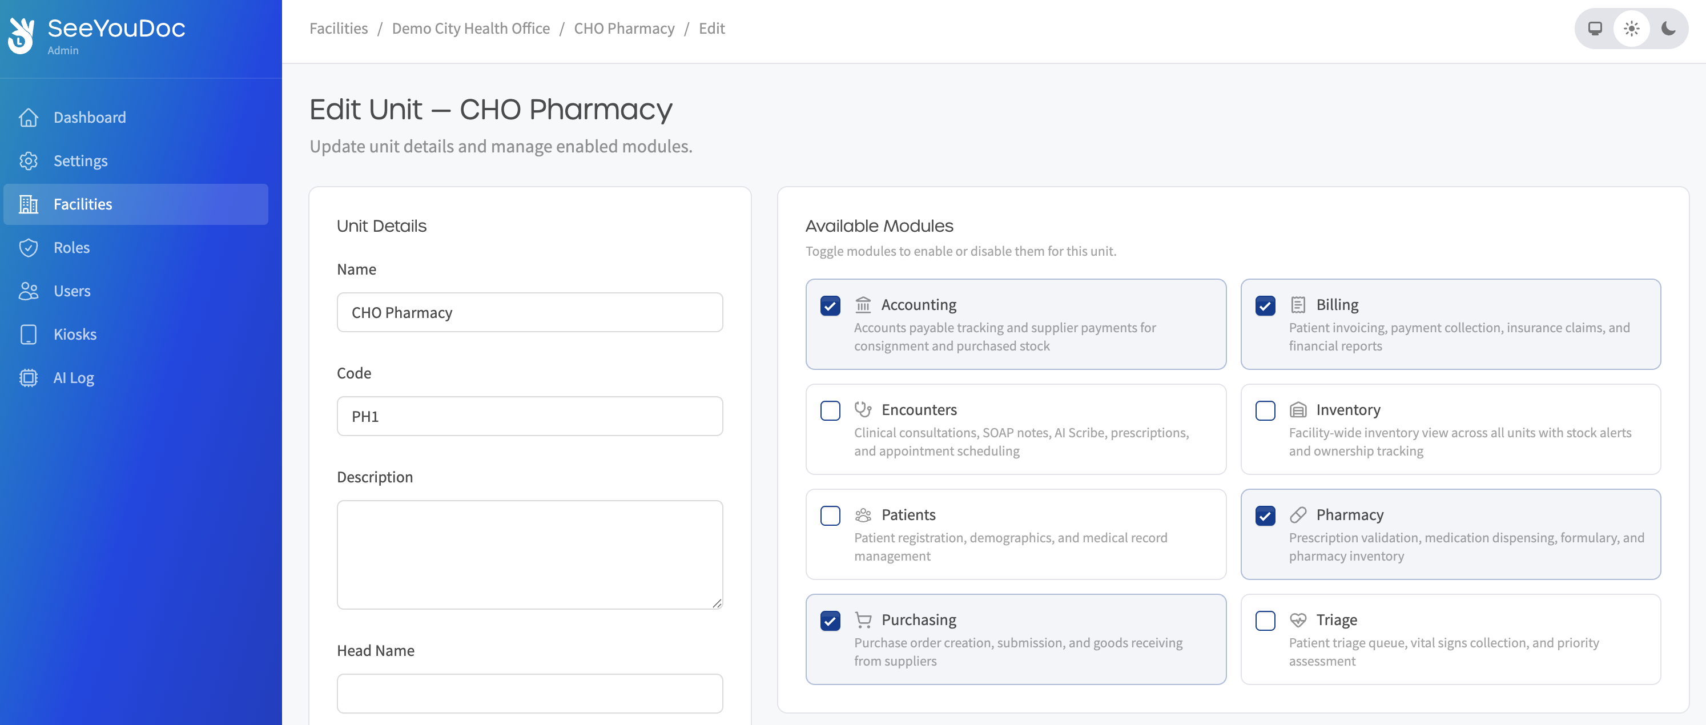The width and height of the screenshot is (1706, 725).
Task: Click the Facilities breadcrumb link
Action: [339, 29]
